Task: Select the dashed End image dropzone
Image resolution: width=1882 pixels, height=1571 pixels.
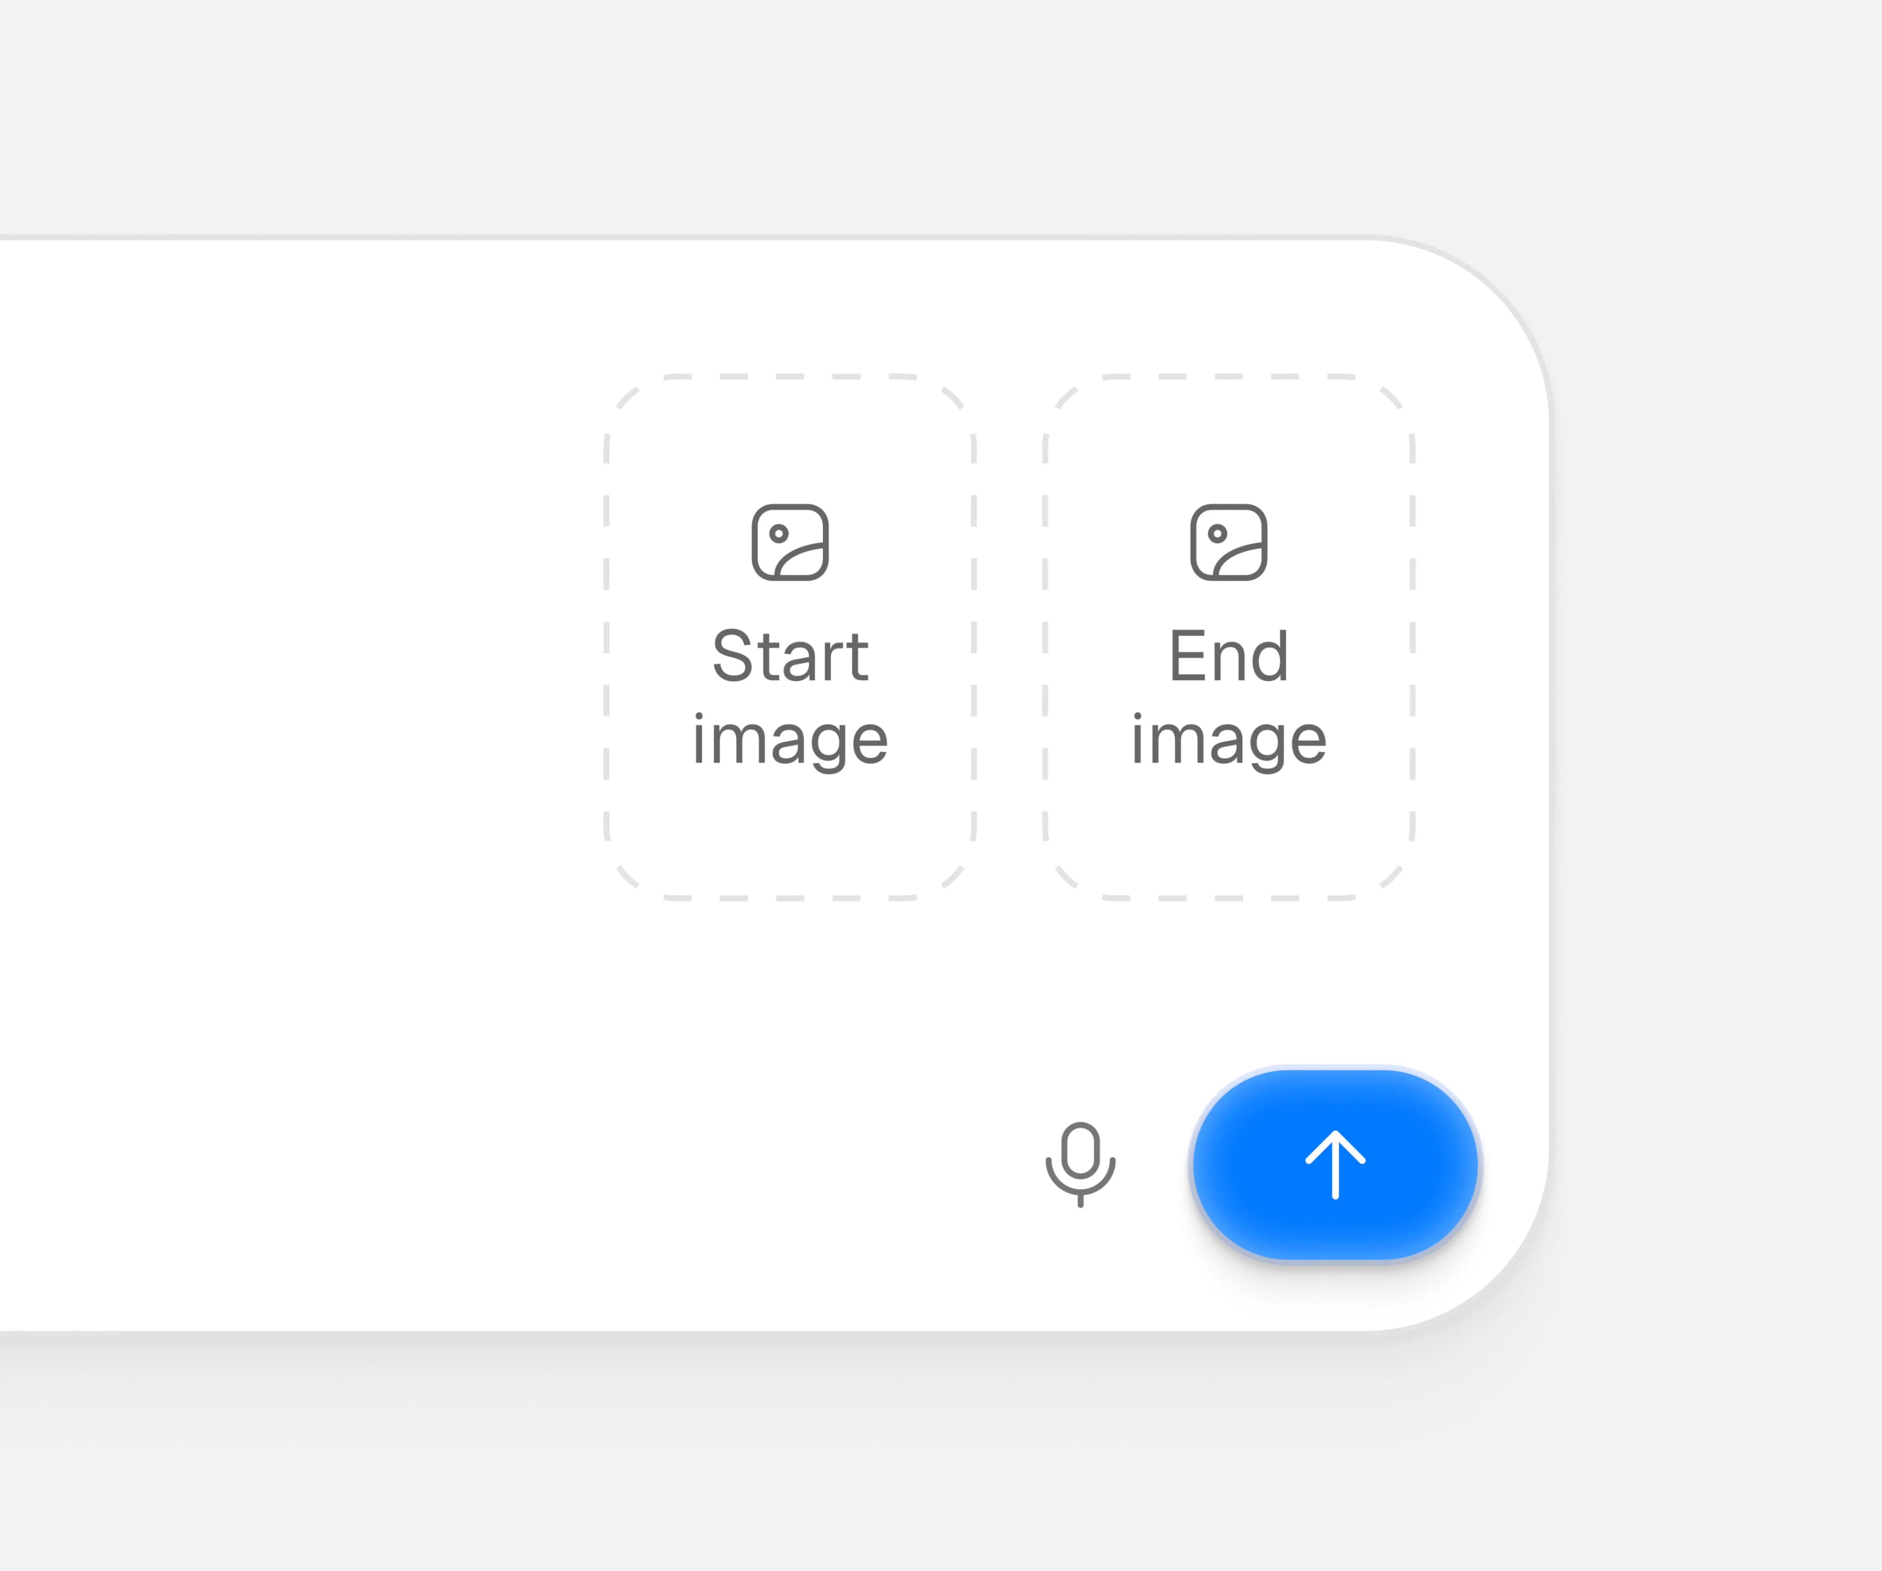Action: click(1229, 636)
